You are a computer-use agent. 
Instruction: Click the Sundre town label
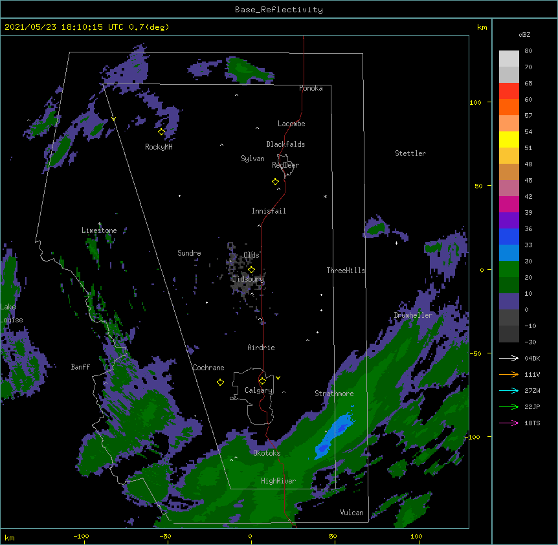pos(189,253)
